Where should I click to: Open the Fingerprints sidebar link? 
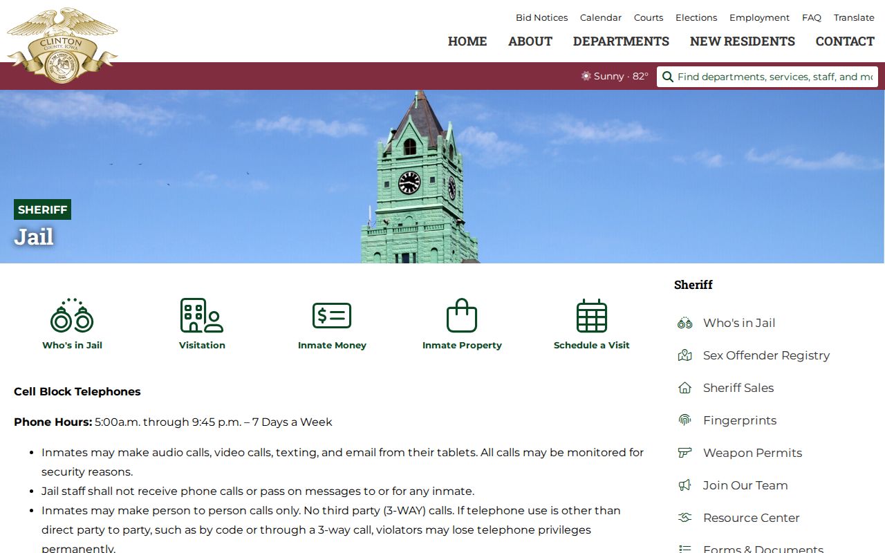point(740,420)
